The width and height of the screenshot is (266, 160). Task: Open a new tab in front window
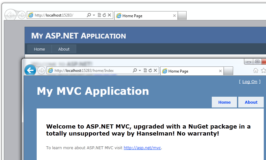pyautogui.click(x=228, y=71)
